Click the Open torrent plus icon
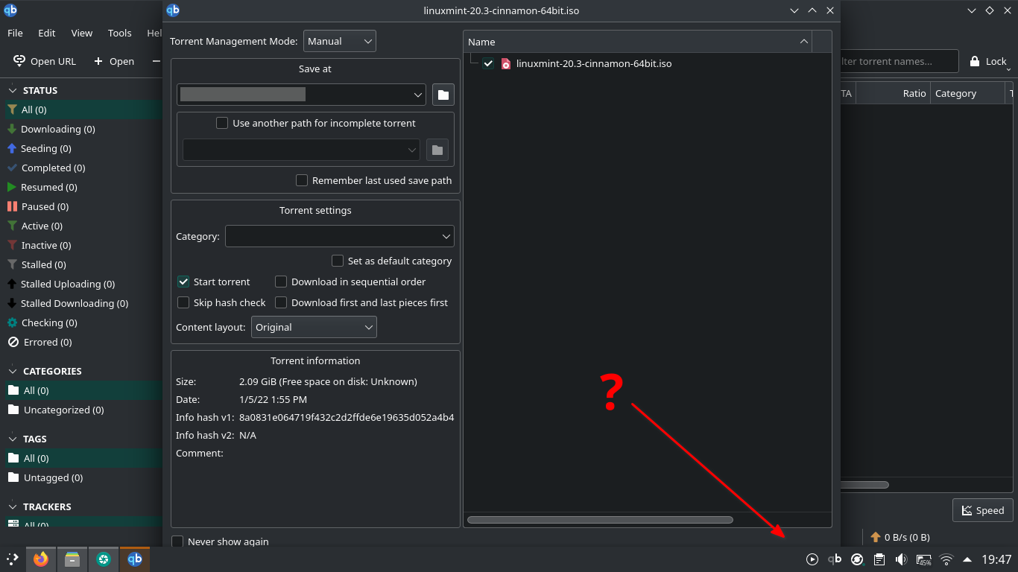This screenshot has height=572, width=1018. pyautogui.click(x=100, y=61)
